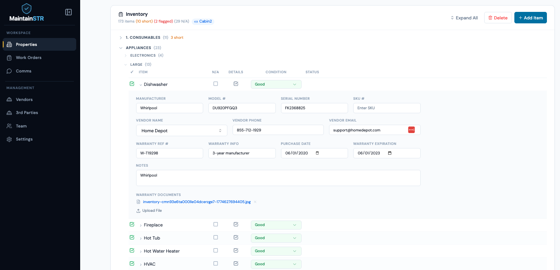Screen dimensions: 560x270
Task: Click the Add Item button
Action: [531, 18]
